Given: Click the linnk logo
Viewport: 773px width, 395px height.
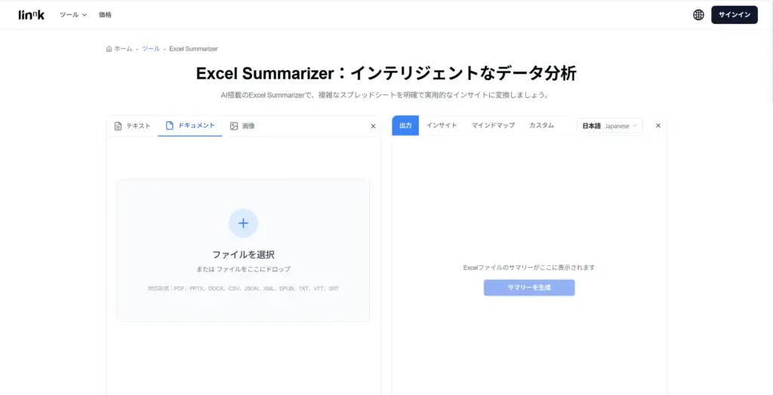Looking at the screenshot, I should [x=31, y=15].
